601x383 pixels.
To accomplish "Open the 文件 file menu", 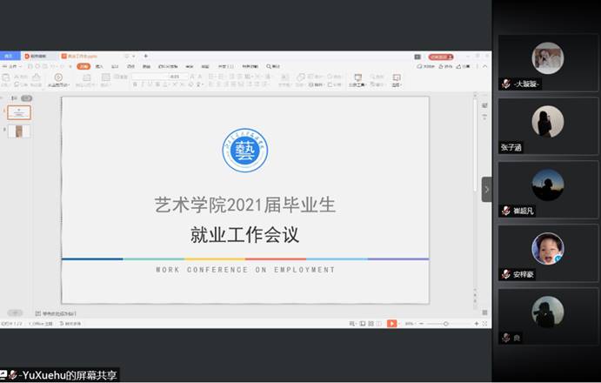I will pos(11,66).
